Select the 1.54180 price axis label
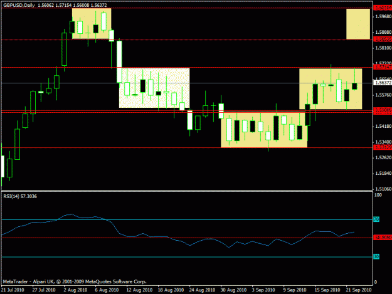This screenshot has width=392, height=294. click(383, 127)
